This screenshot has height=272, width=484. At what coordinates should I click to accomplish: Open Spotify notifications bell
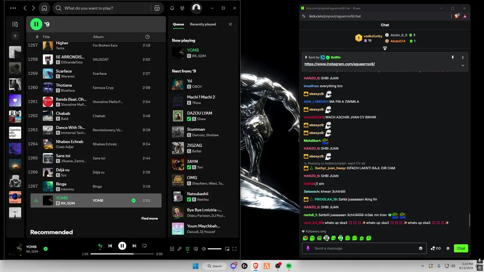pos(172,8)
